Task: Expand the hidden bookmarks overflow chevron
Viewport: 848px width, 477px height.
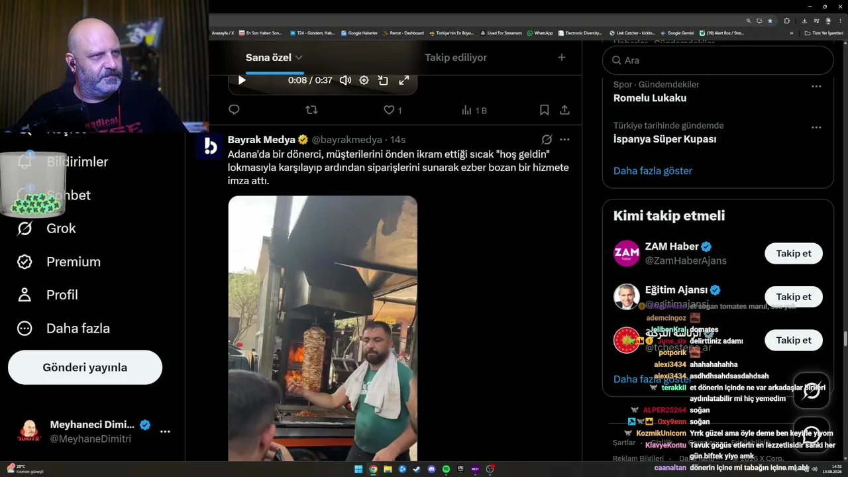Action: click(x=791, y=33)
